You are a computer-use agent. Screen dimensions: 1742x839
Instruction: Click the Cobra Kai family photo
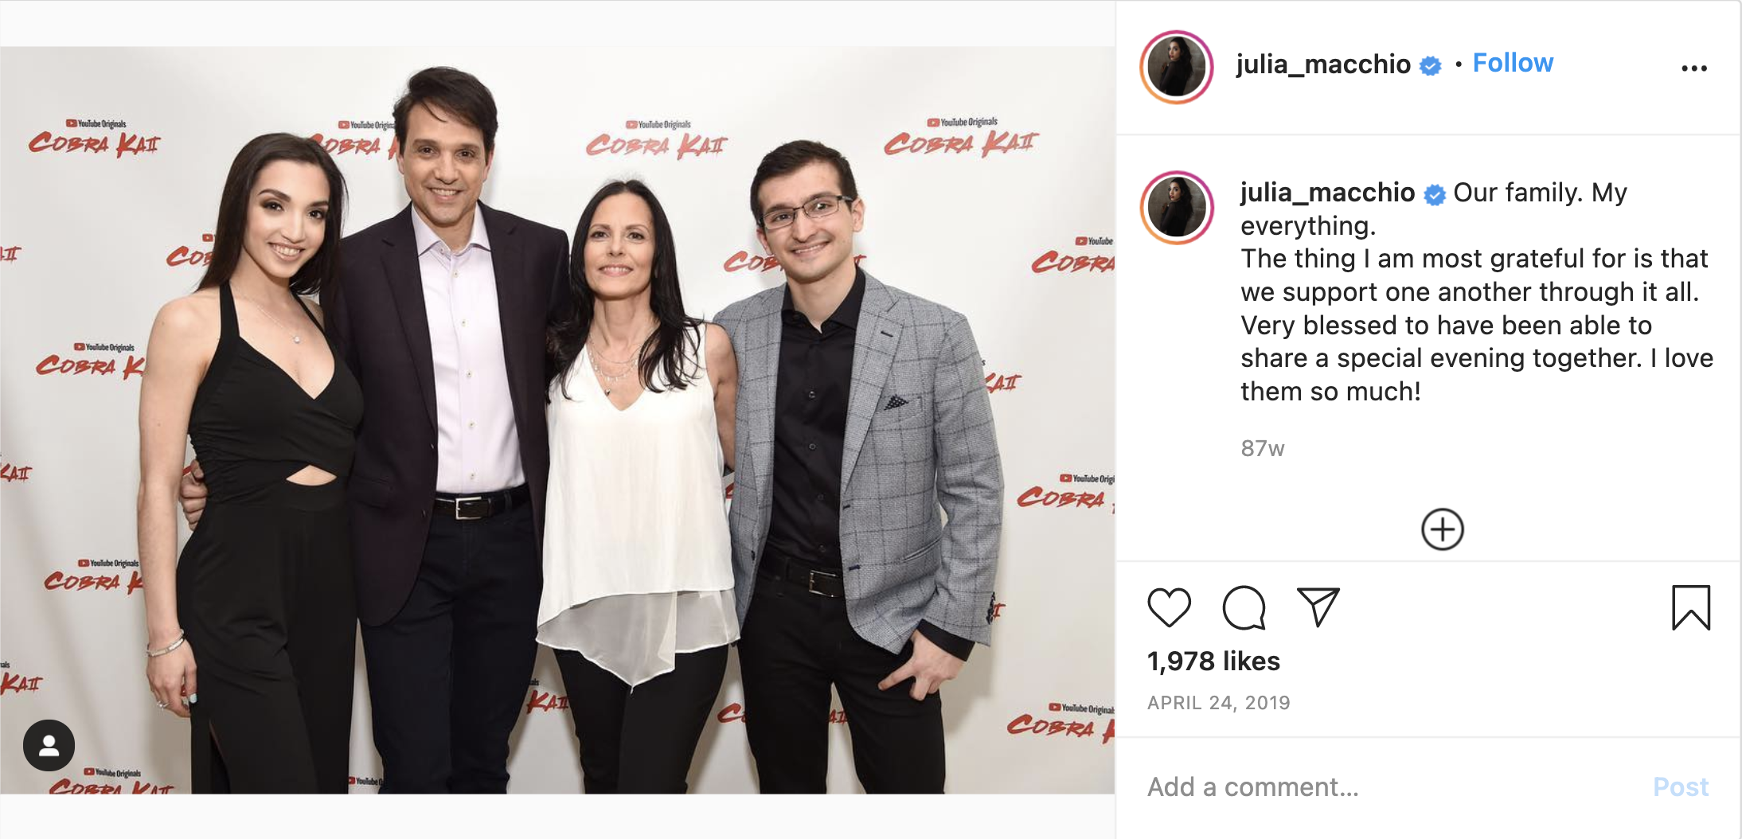[557, 420]
